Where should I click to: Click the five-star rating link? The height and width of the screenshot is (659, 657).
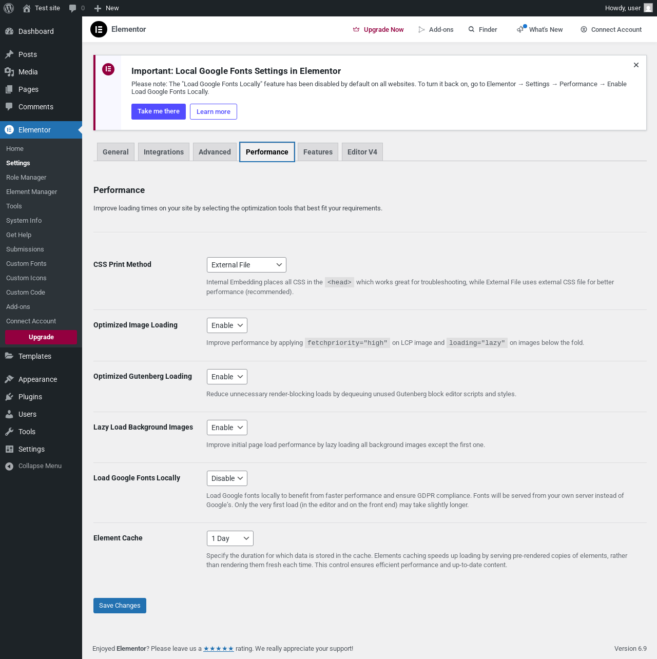click(219, 649)
